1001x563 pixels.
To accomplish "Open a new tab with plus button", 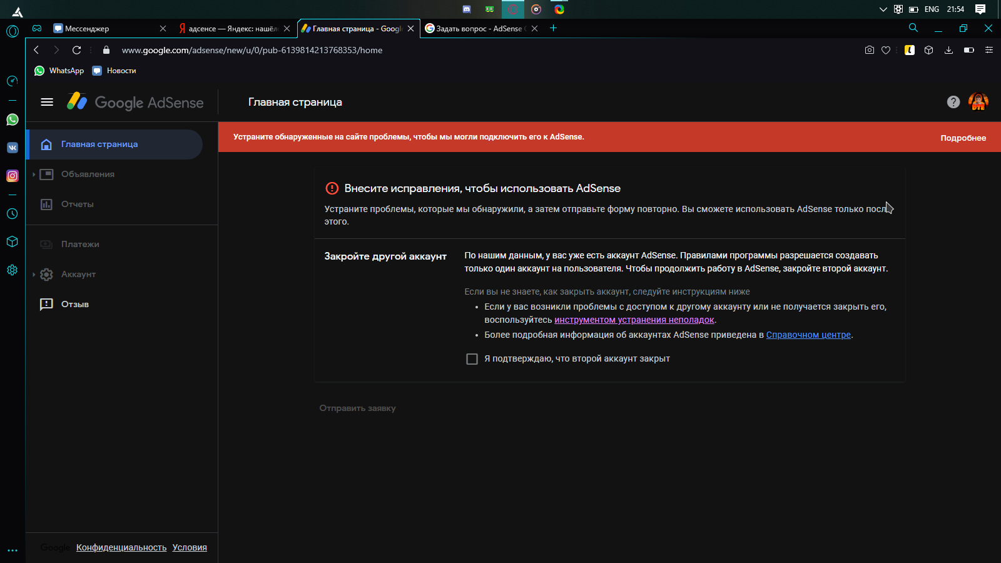I will (553, 28).
